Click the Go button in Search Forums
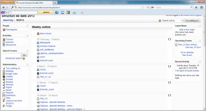 coord(24,55)
